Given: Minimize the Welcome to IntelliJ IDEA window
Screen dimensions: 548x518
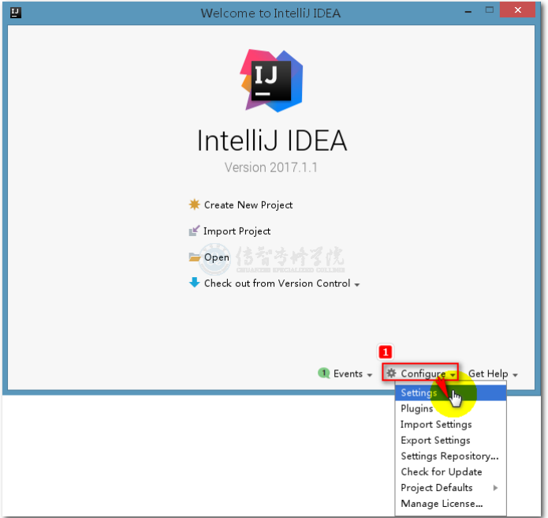Looking at the screenshot, I should click(468, 12).
